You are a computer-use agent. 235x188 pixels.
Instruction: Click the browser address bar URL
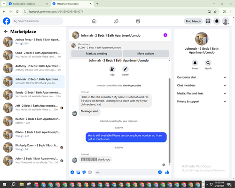(x=56, y=12)
